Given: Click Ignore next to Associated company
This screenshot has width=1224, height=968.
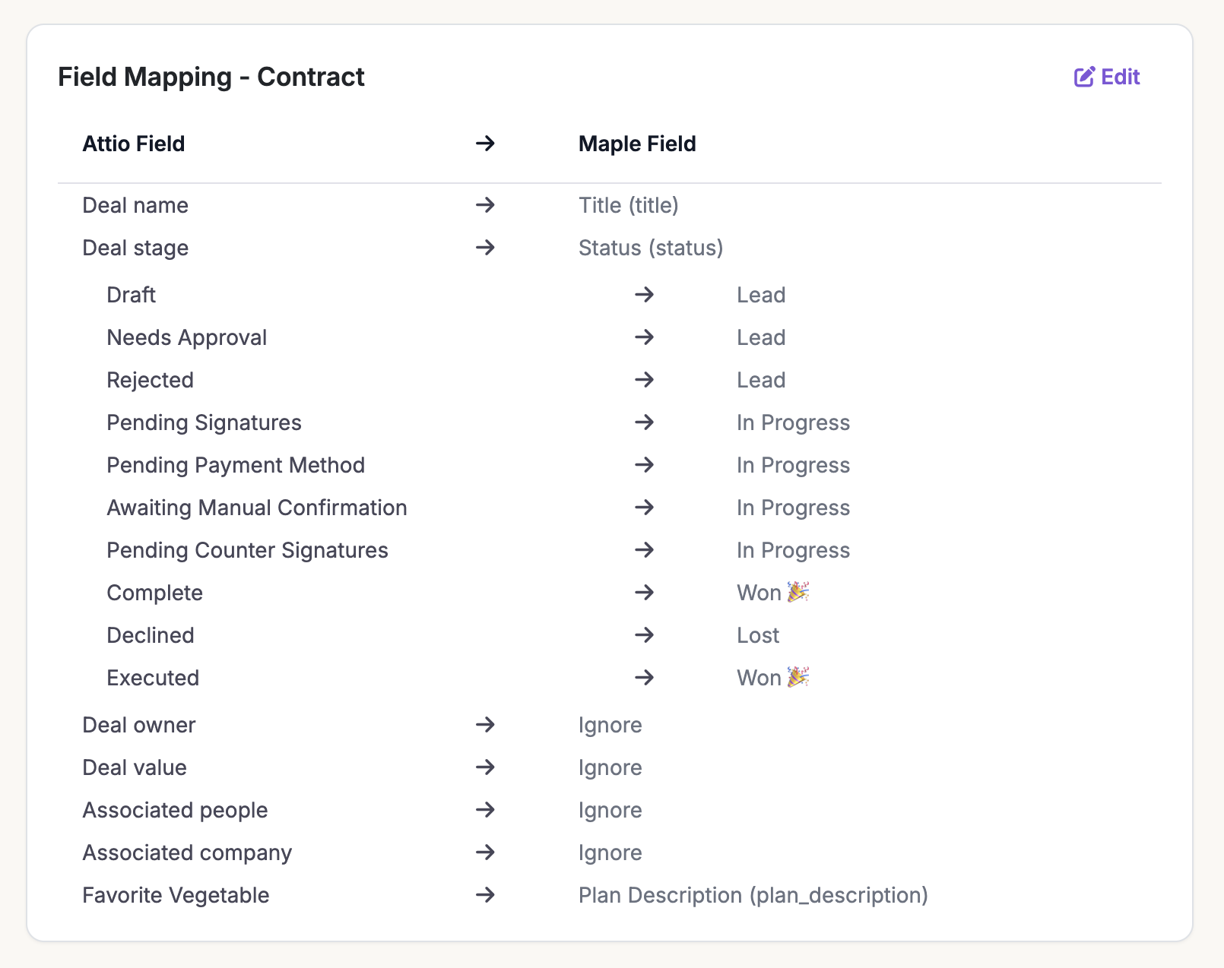Looking at the screenshot, I should 610,853.
